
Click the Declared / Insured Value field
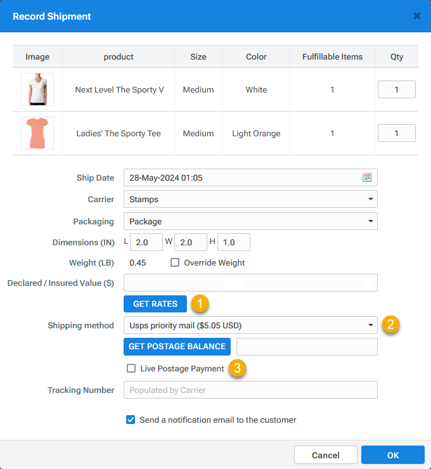click(x=250, y=282)
